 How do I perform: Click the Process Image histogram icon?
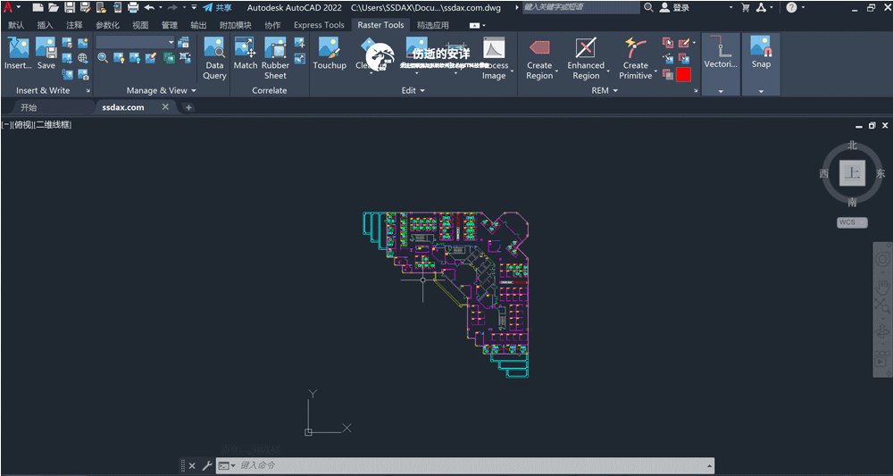pos(494,48)
